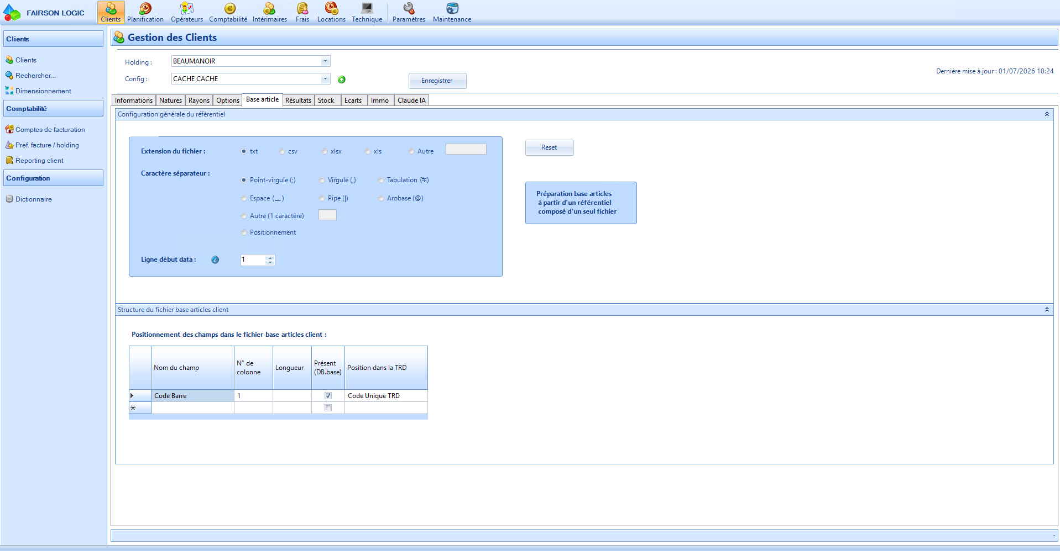Select the Positionnement option

coord(244,232)
